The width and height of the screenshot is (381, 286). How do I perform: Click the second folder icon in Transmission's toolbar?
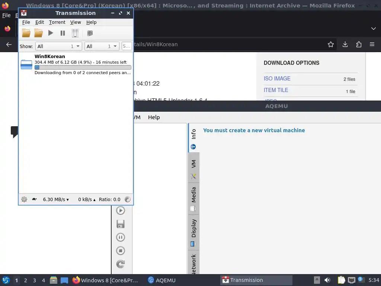[x=38, y=33]
